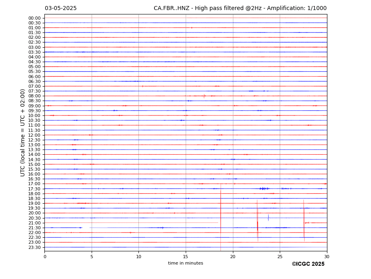The width and height of the screenshot is (371, 279).
Task: Click the 19:00 time row label
Action: point(34,203)
